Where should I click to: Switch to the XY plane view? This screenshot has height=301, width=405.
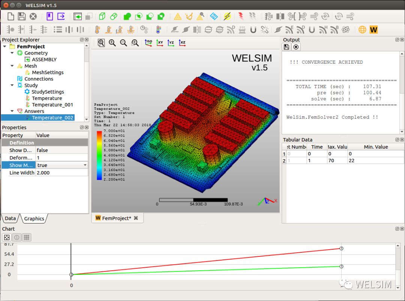[160, 43]
